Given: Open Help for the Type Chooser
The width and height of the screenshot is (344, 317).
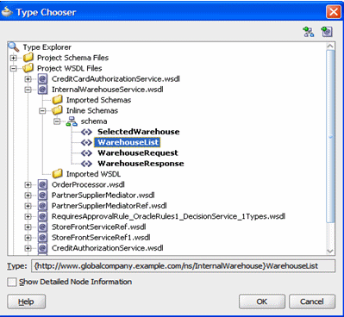Looking at the screenshot, I should (x=26, y=301).
